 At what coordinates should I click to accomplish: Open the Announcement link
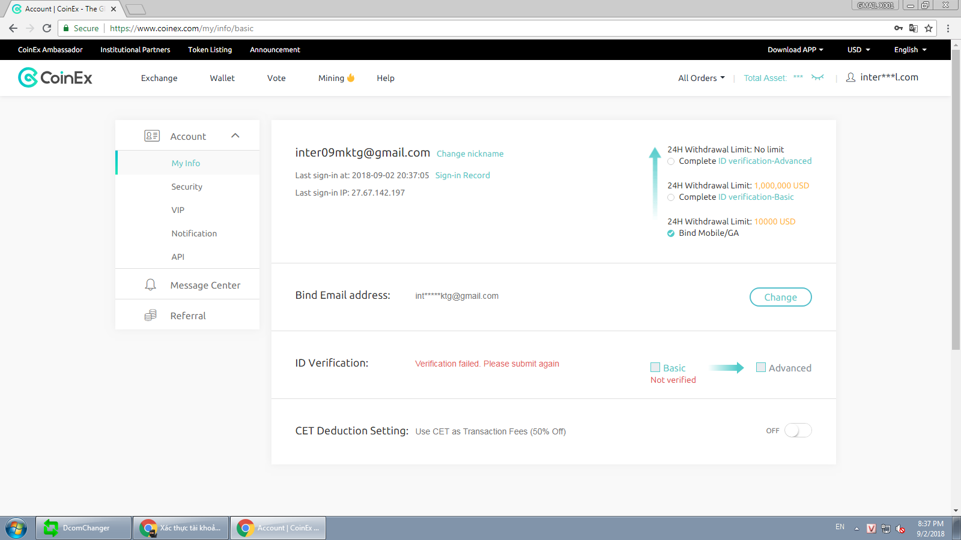pos(275,50)
